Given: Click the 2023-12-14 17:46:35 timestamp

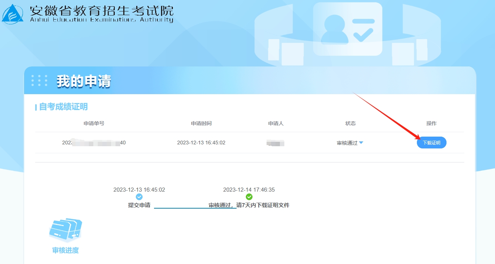Looking at the screenshot, I should 249,190.
